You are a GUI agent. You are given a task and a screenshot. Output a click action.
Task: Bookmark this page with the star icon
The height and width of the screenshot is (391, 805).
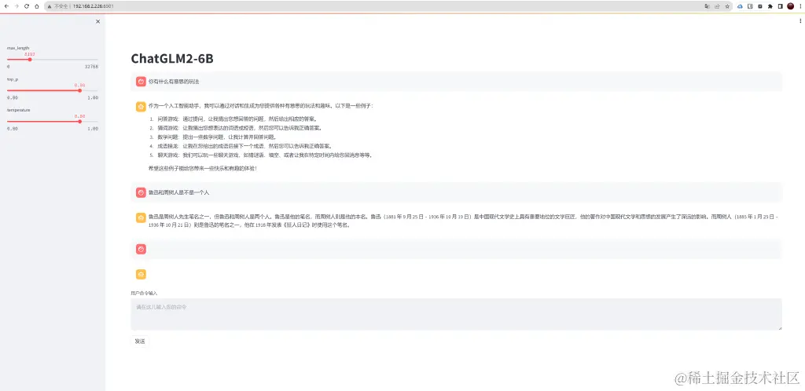click(x=727, y=6)
